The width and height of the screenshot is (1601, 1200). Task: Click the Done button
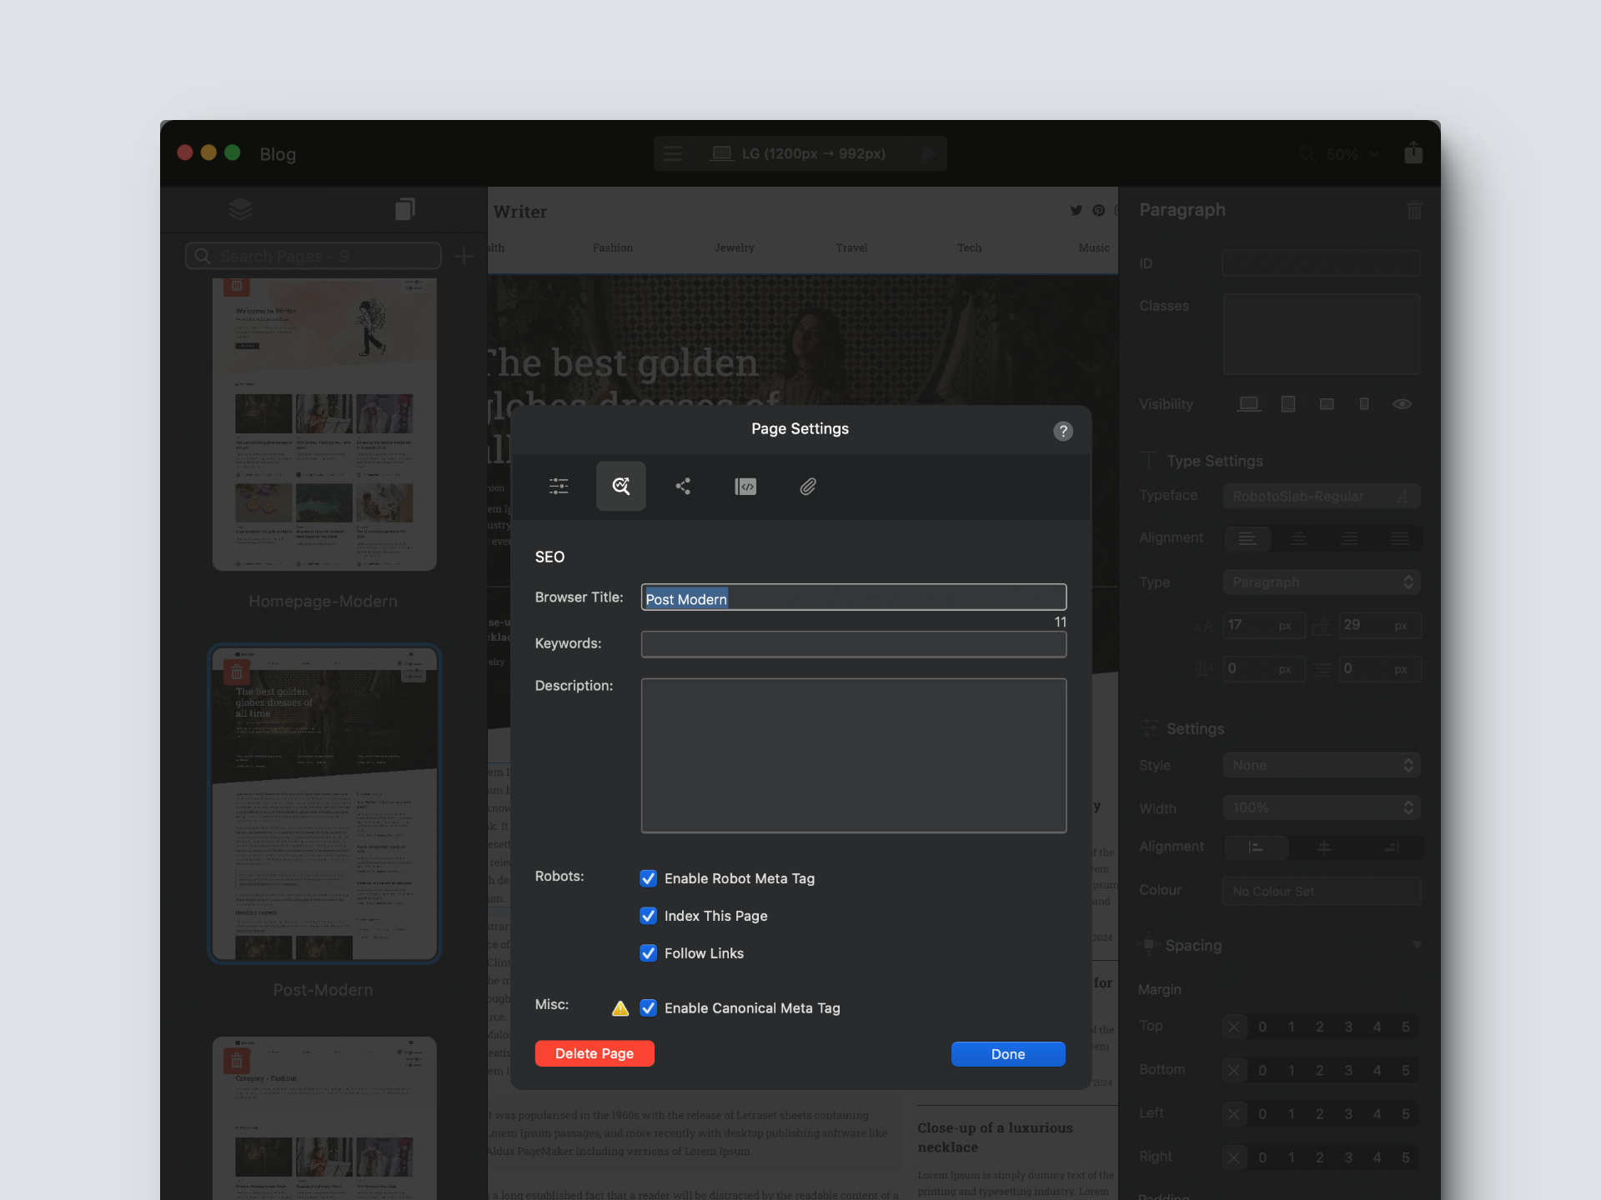[1007, 1054]
